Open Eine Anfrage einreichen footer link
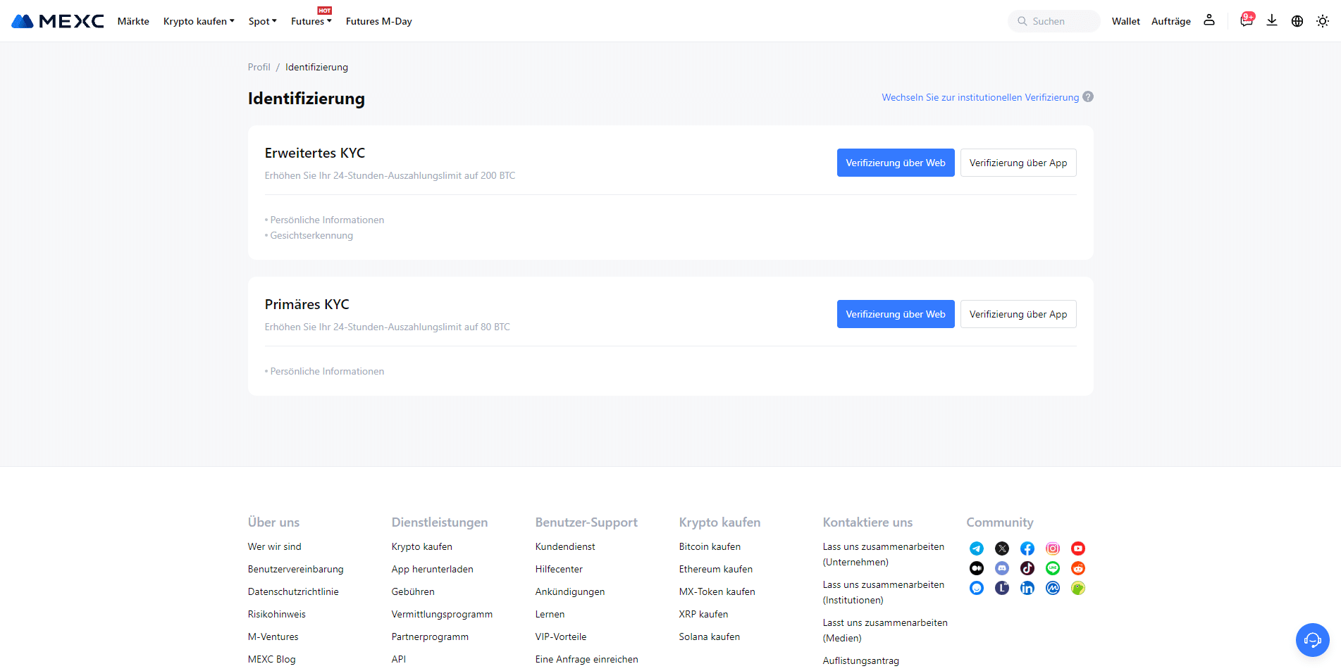Screen dimensions: 1341x671 click(x=587, y=659)
